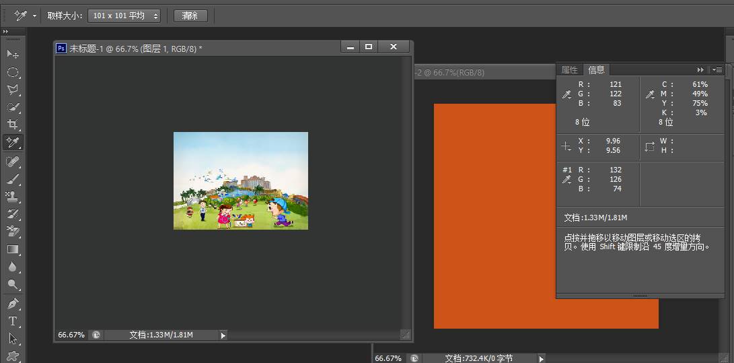
Task: Click the orange canvas in the rear document
Action: point(494,216)
